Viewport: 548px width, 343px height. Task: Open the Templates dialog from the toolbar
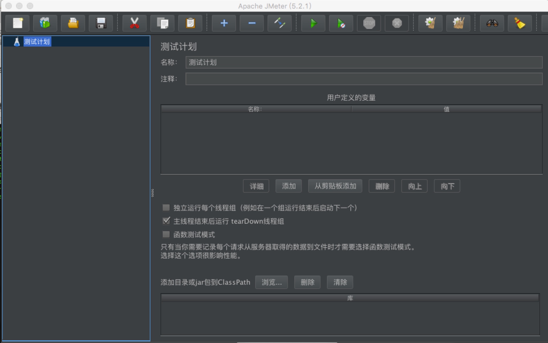45,23
